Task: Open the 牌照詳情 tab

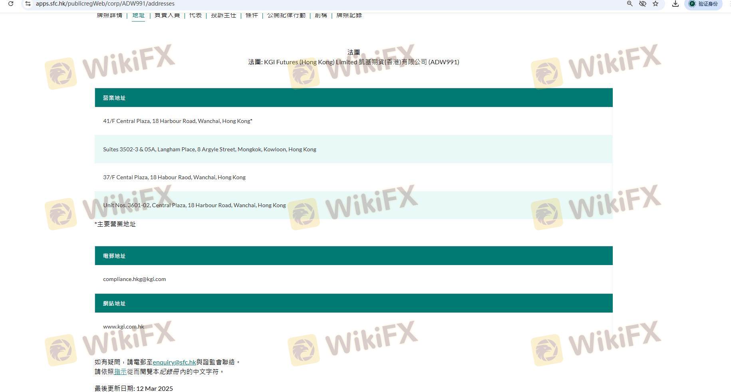Action: coord(109,15)
